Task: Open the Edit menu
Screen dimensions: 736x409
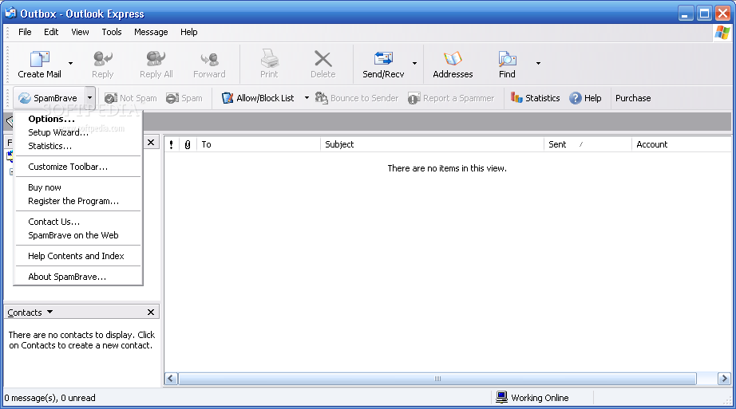Action: [51, 32]
